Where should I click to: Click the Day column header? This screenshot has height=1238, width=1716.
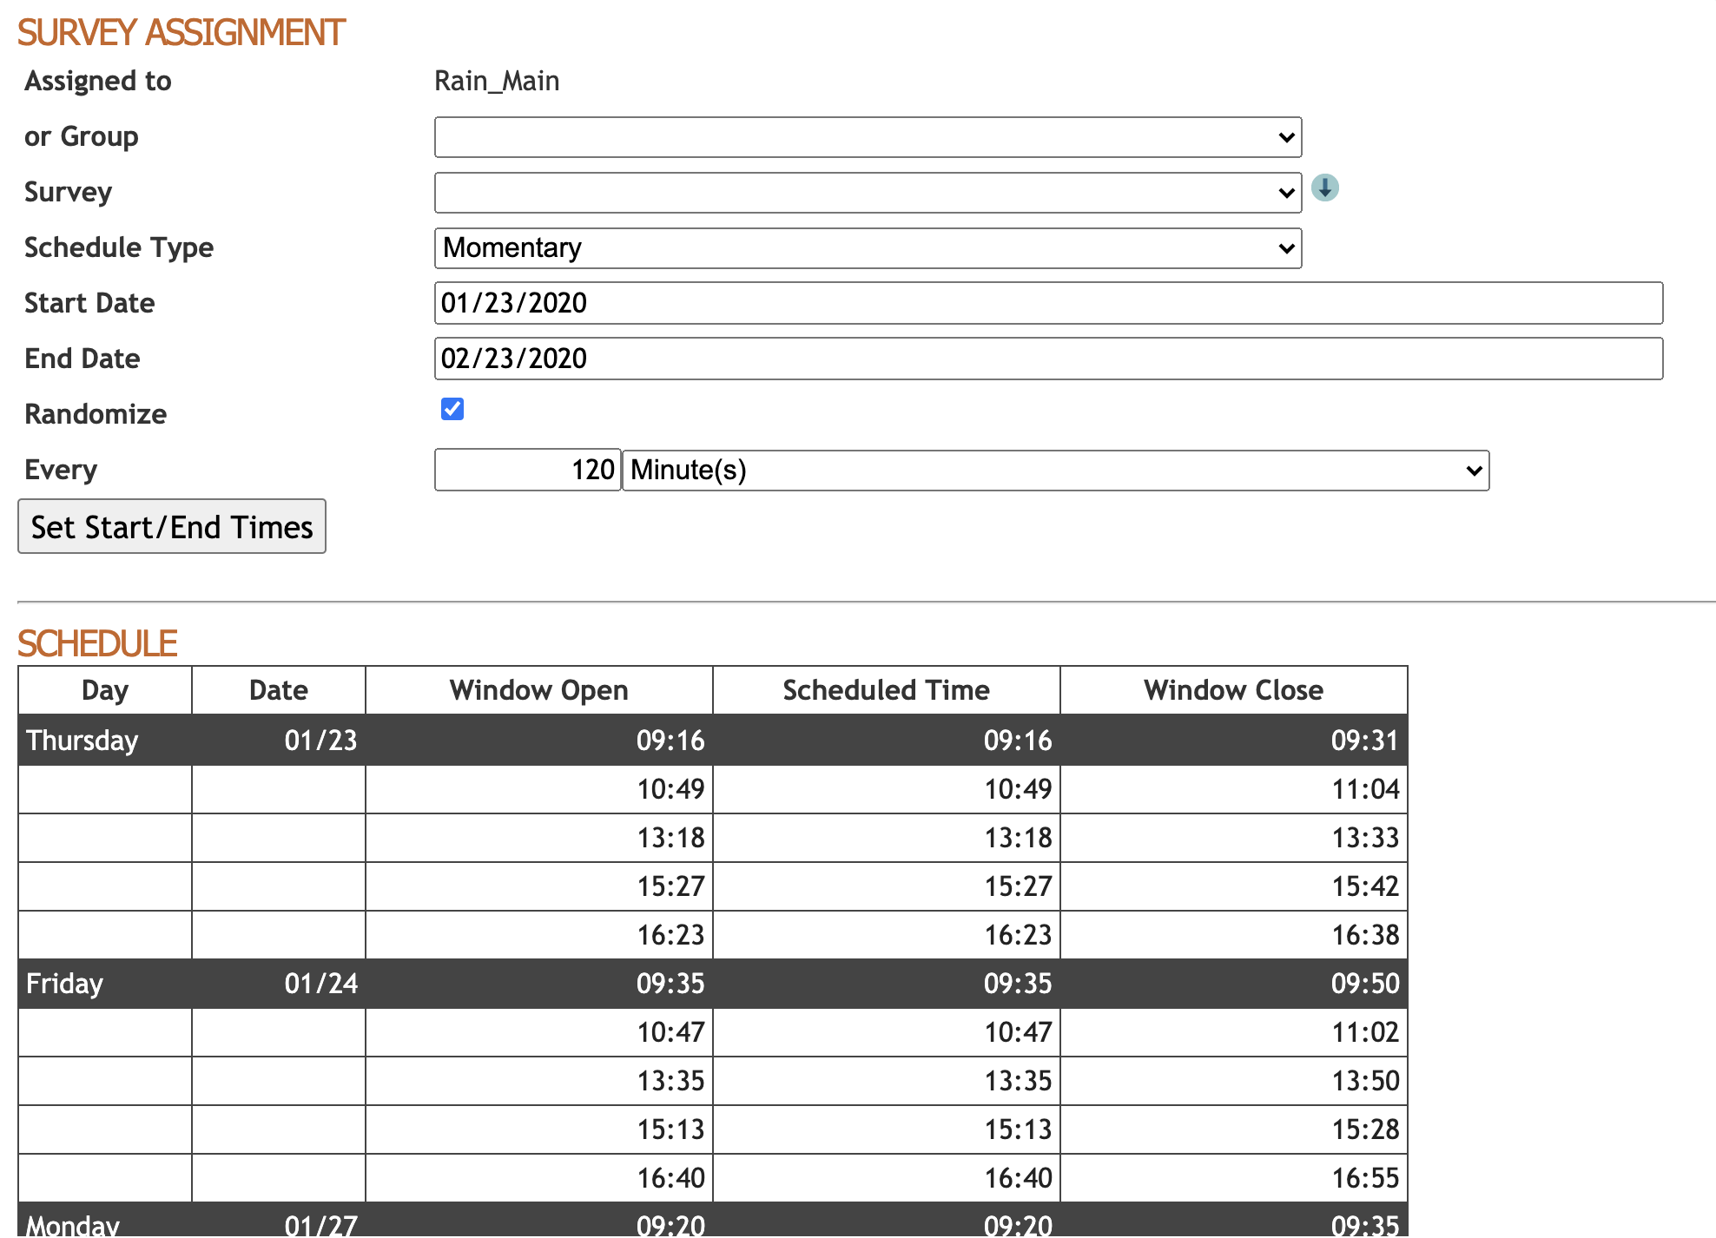[105, 690]
